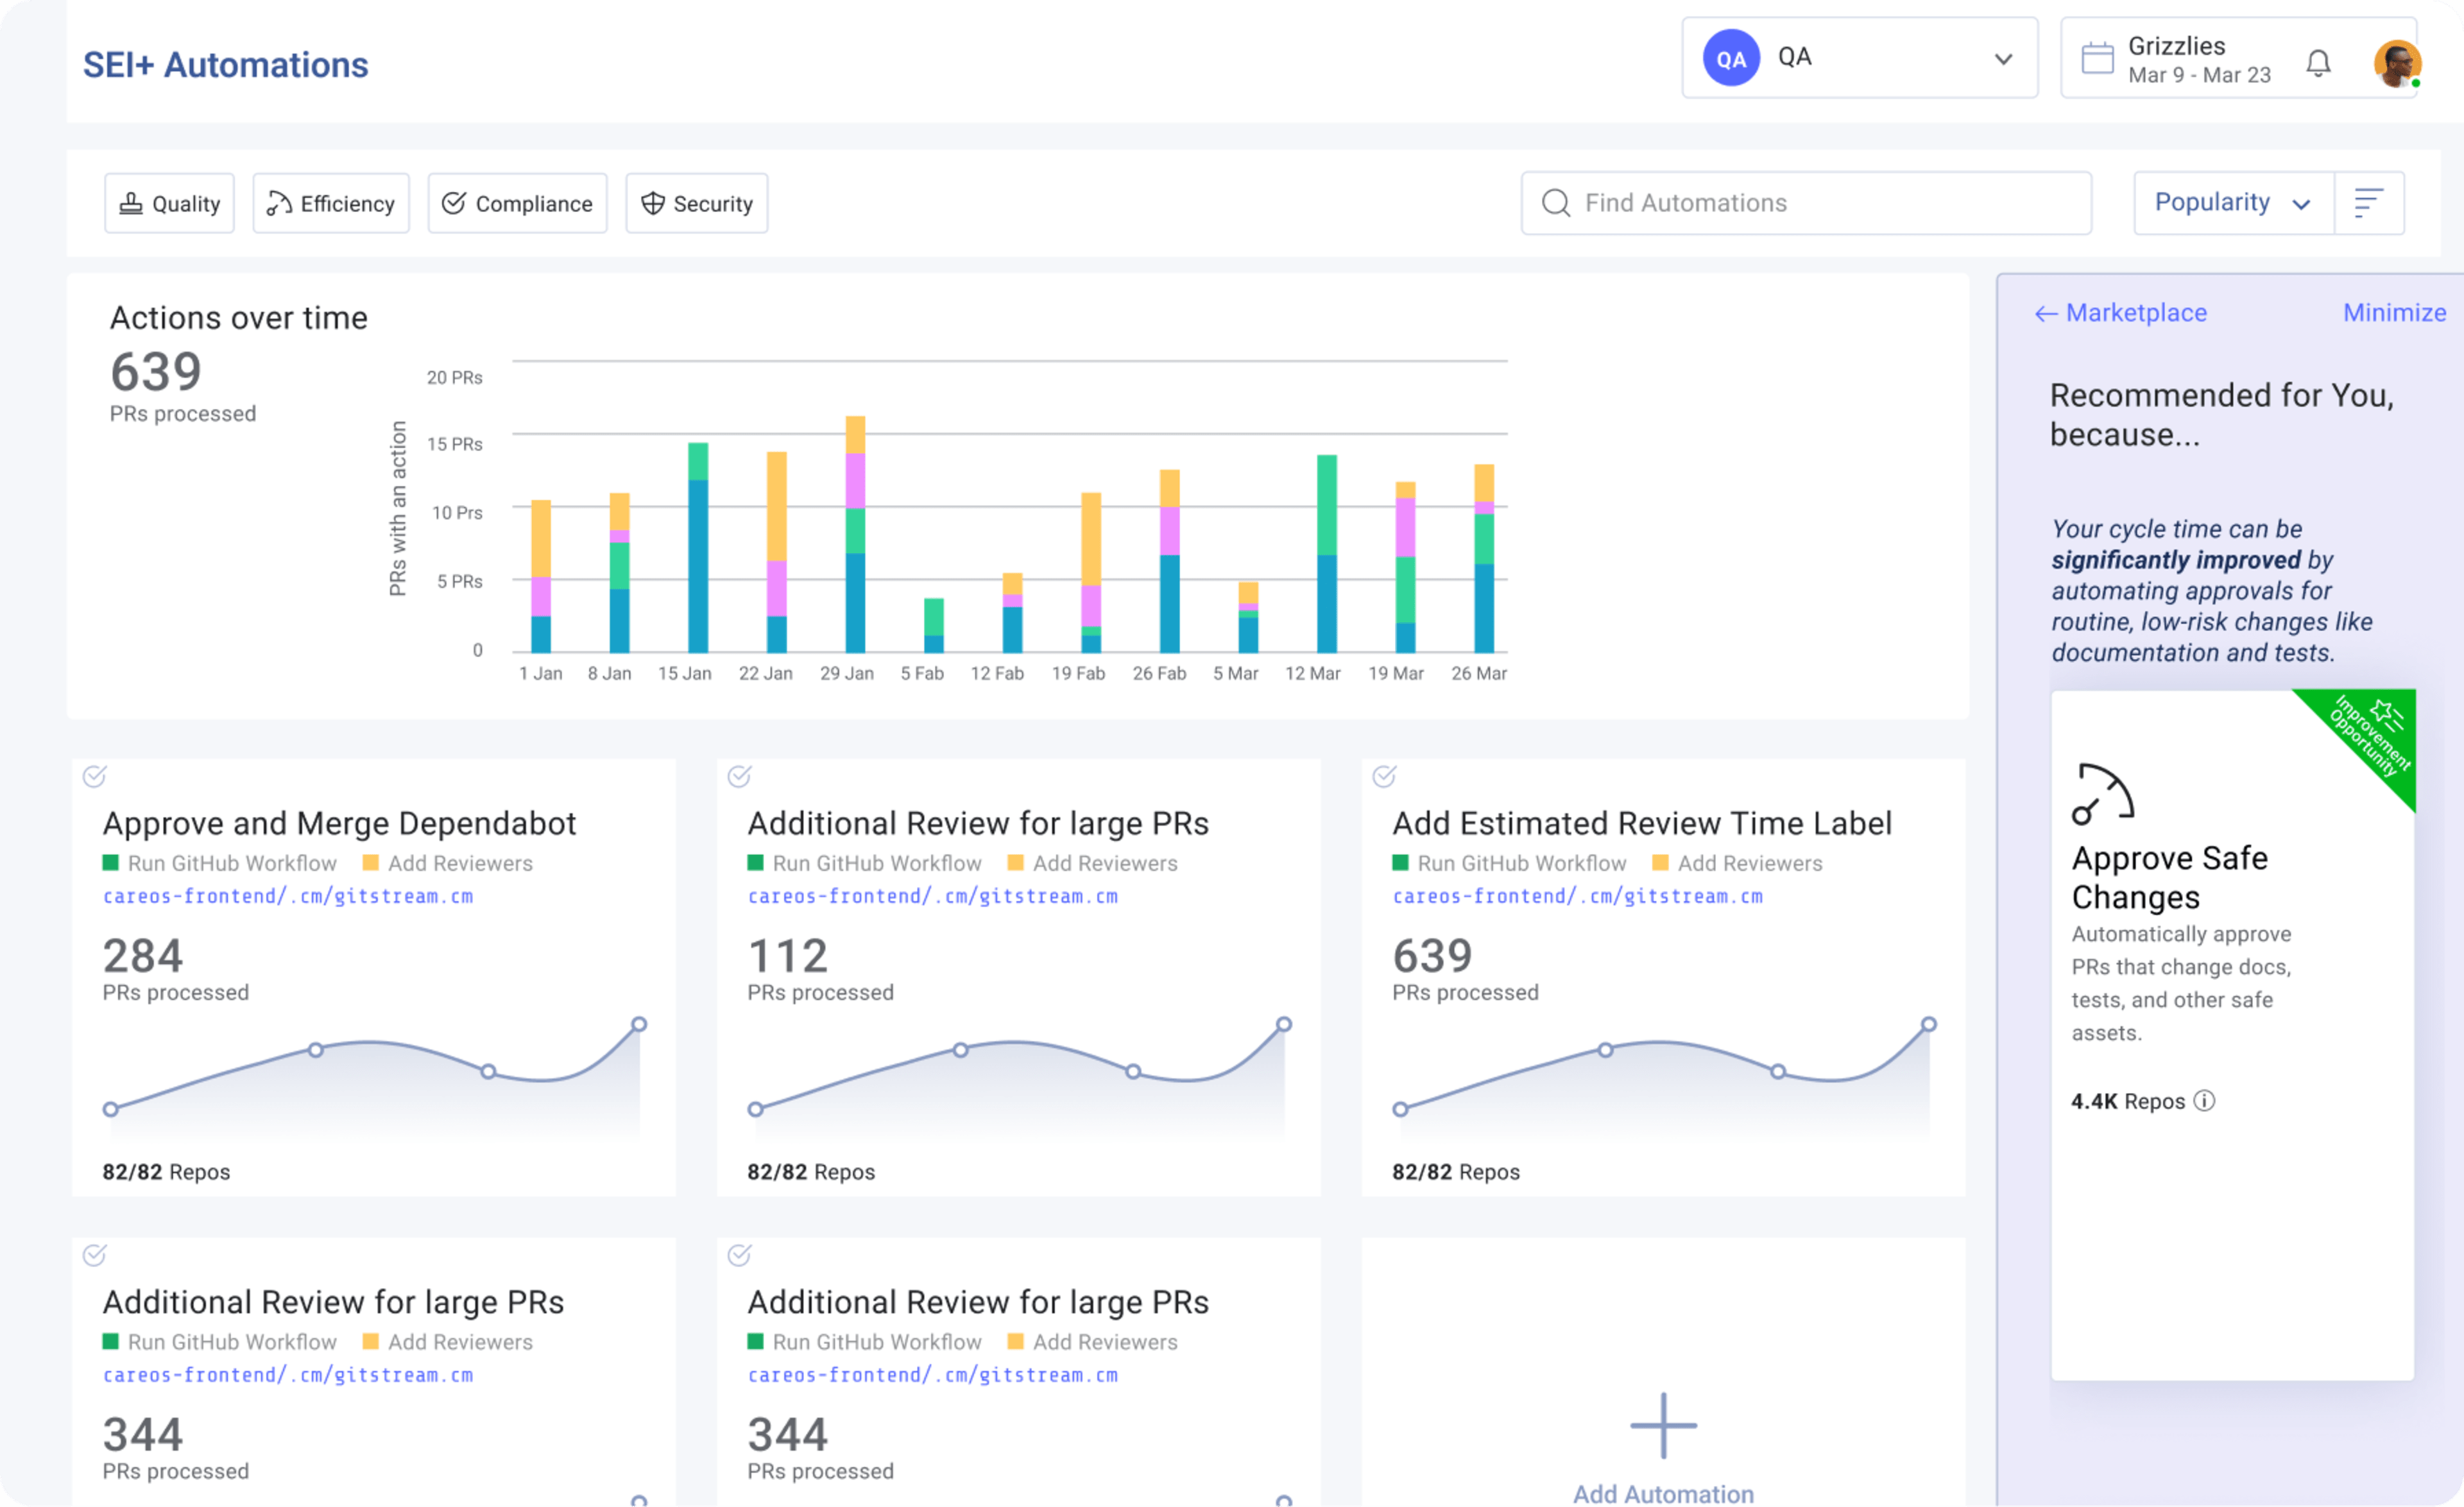The image size is (2464, 1507).
Task: Click the calendar icon beside Grizzlies
Action: click(2097, 58)
